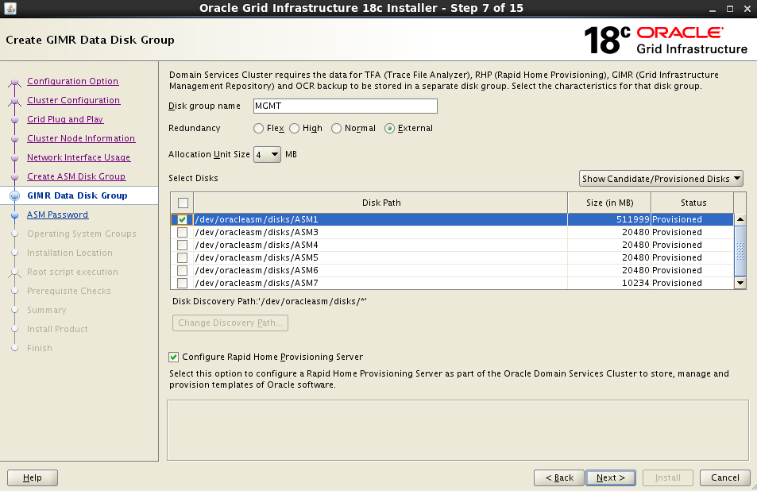Click the Disk group name input field

point(346,106)
